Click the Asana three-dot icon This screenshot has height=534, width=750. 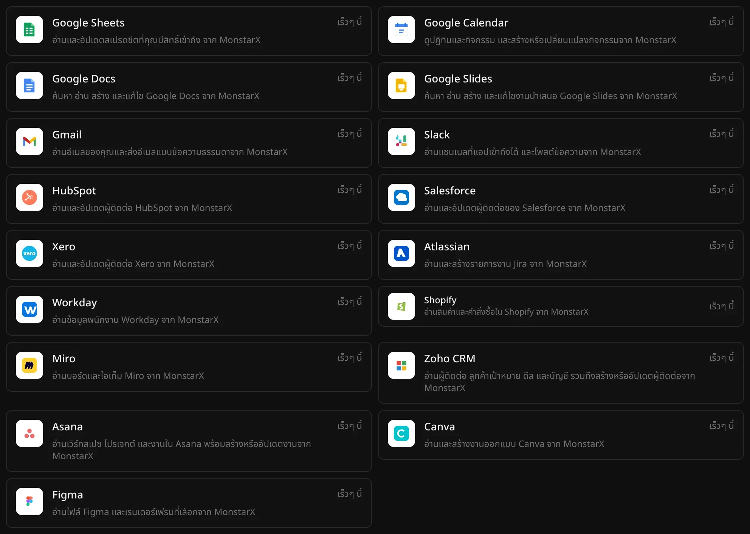tap(29, 433)
